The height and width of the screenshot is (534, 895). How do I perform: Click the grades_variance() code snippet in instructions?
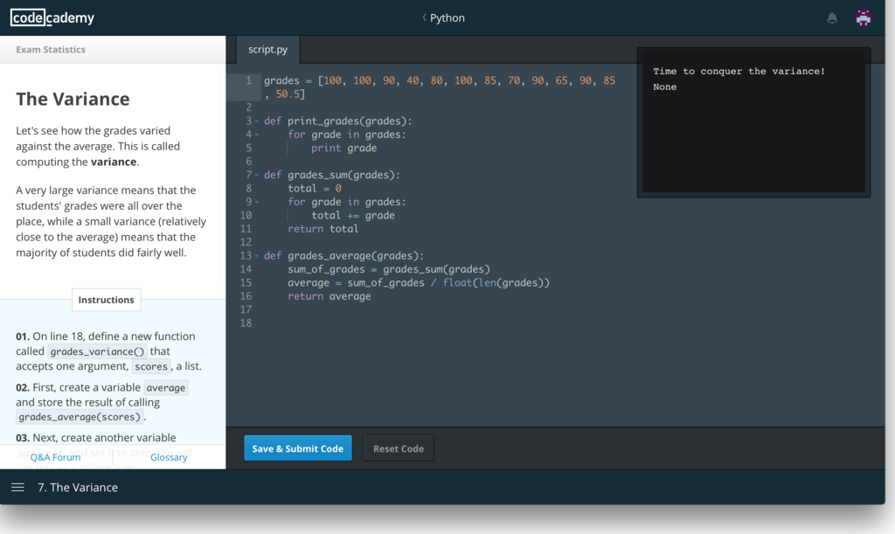point(97,351)
